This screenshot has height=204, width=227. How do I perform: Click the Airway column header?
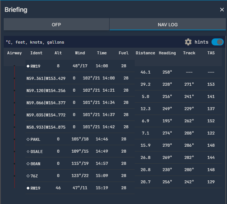14,53
